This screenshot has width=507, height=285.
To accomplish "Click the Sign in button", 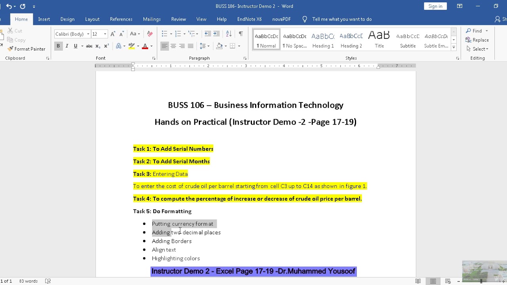I will coord(435,6).
